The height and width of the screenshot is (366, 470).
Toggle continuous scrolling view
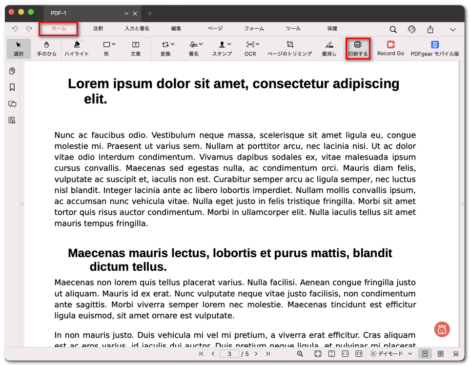[456, 354]
